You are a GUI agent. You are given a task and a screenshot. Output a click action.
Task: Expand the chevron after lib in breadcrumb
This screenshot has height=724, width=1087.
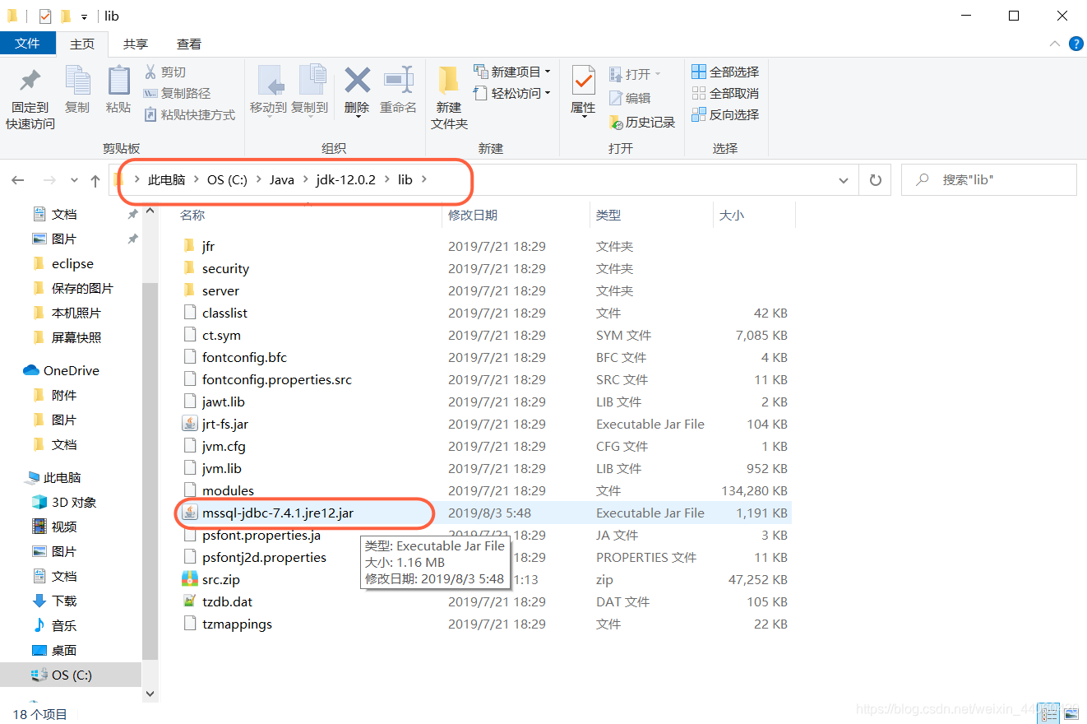(x=424, y=179)
